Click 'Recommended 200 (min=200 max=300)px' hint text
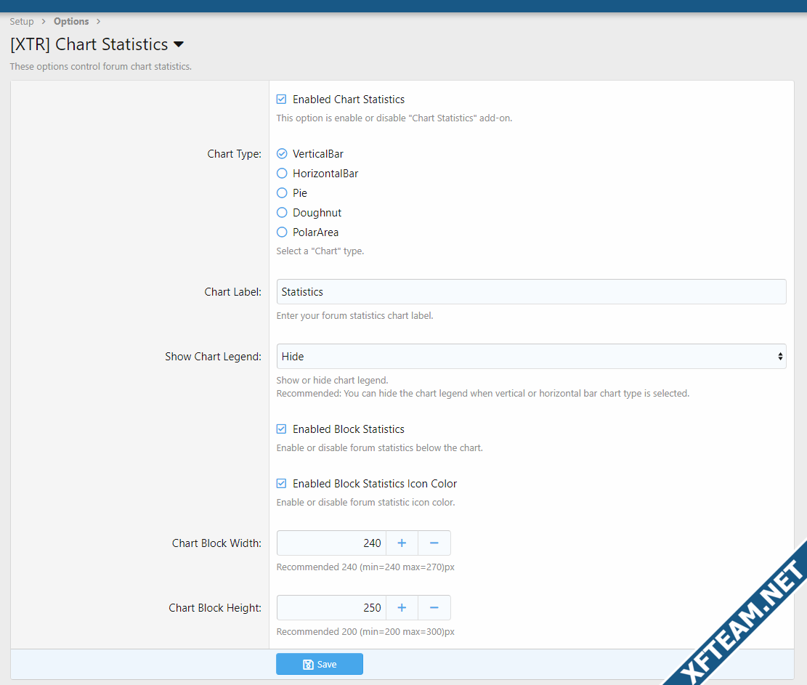This screenshot has height=685, width=807. 365,632
